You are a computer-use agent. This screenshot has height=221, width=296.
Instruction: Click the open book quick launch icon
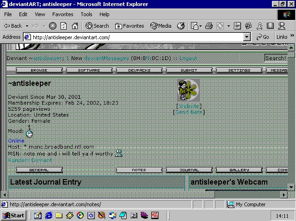click(134, 215)
